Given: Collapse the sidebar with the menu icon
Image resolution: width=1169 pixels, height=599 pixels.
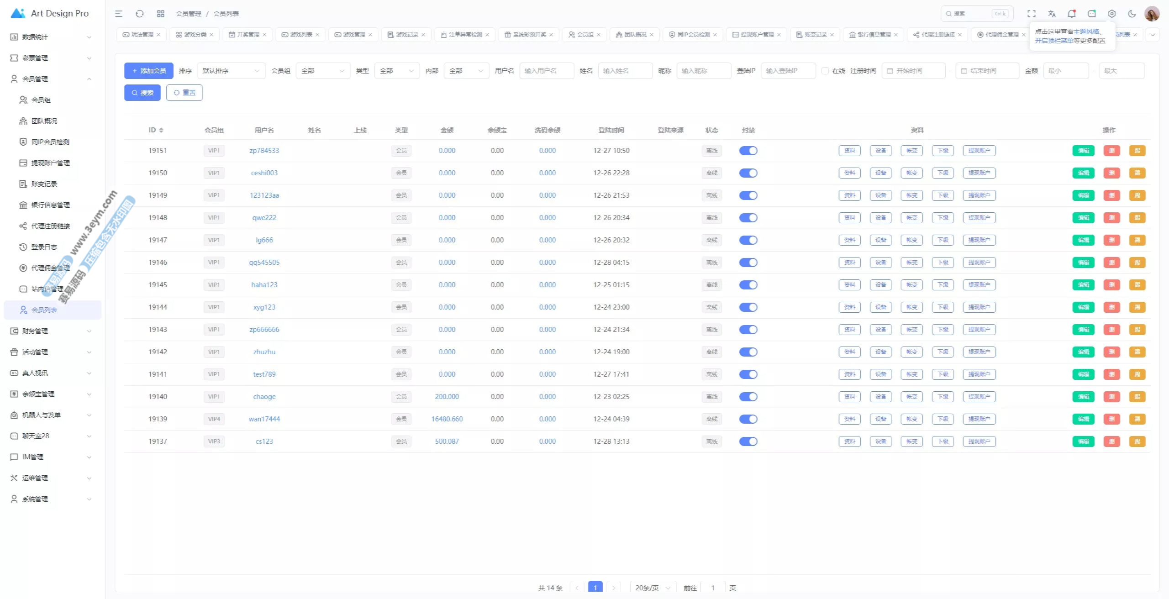Looking at the screenshot, I should coord(119,14).
